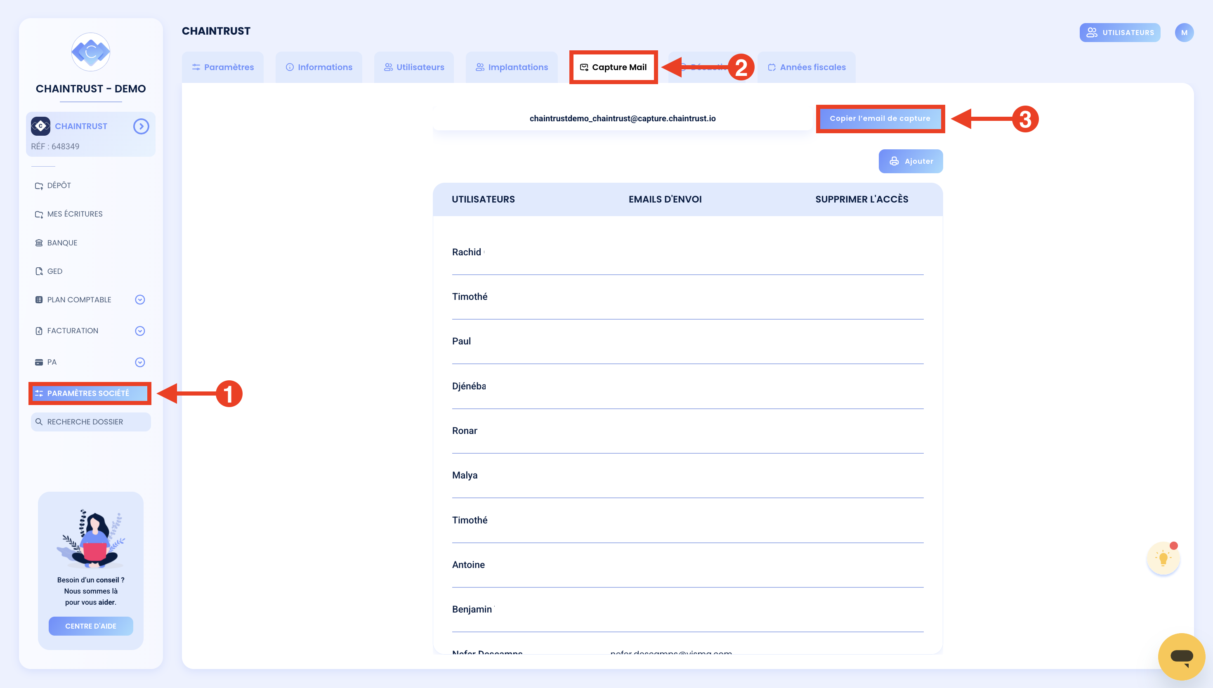Click Copier l'email de capture
Image resolution: width=1213 pixels, height=688 pixels.
[880, 119]
